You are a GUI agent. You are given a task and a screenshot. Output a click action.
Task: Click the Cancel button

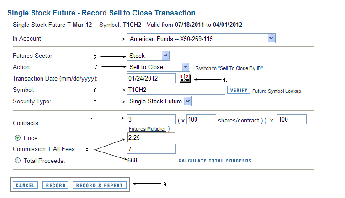click(x=25, y=185)
